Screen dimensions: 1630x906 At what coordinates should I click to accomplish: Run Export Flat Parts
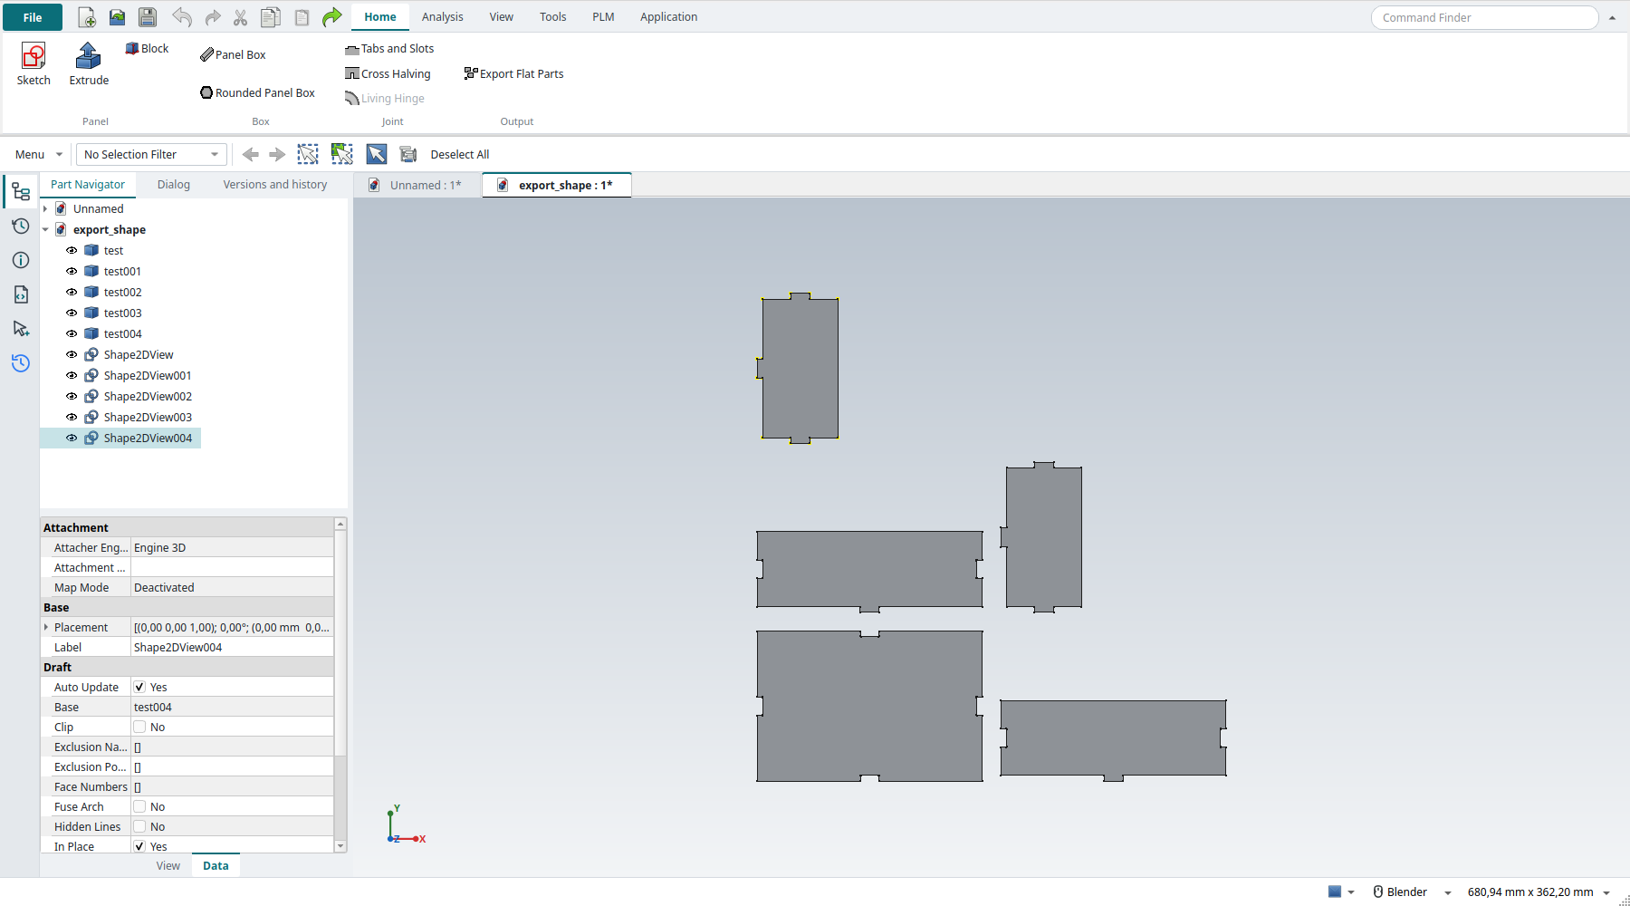pos(513,74)
